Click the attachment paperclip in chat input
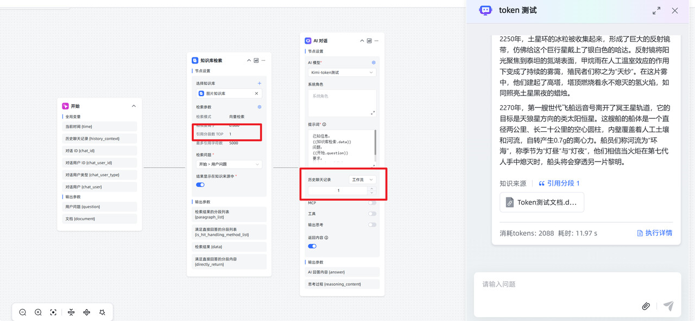The width and height of the screenshot is (695, 321). (x=646, y=306)
